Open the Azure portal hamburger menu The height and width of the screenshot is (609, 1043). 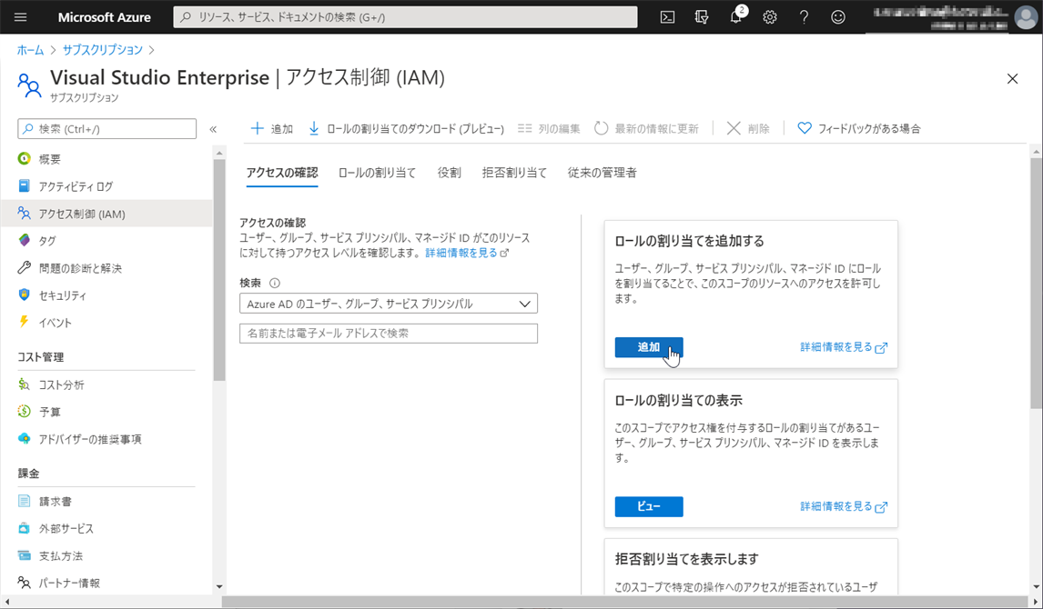[x=21, y=17]
